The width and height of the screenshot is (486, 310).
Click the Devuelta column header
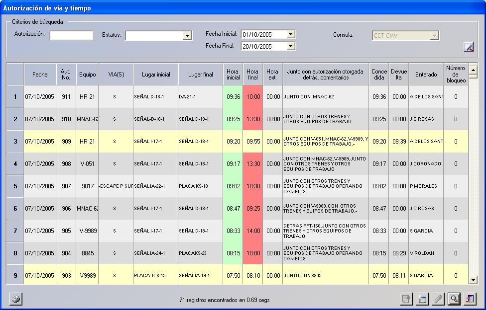pos(399,74)
